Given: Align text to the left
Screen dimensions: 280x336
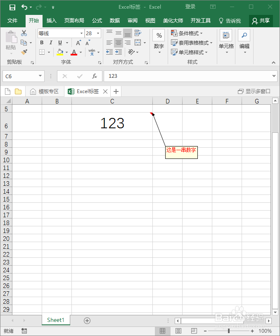Looking at the screenshot, I should [x=109, y=43].
